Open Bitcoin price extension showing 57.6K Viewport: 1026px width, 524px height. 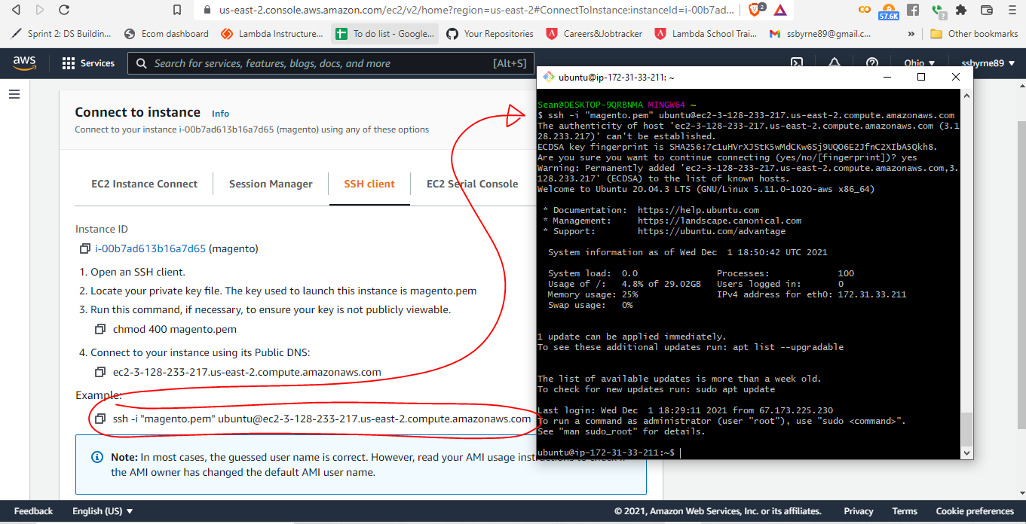[889, 11]
